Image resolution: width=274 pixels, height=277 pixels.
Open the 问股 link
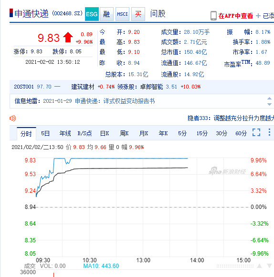point(158,14)
